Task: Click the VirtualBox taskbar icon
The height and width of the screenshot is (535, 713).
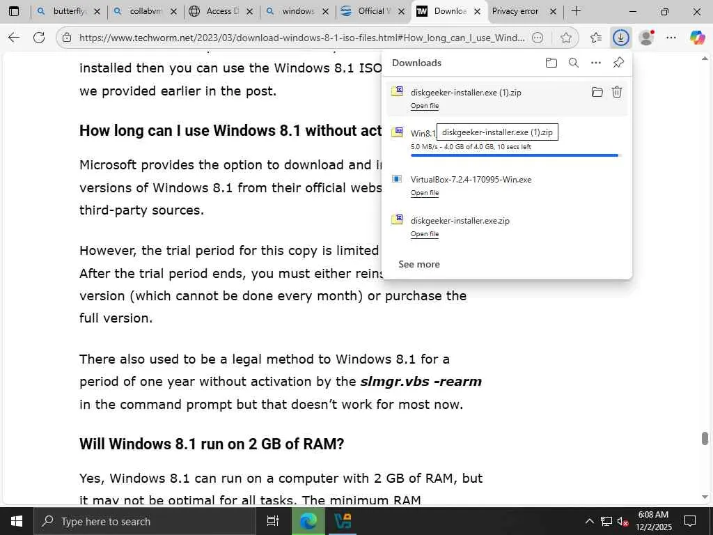Action: pos(342,521)
